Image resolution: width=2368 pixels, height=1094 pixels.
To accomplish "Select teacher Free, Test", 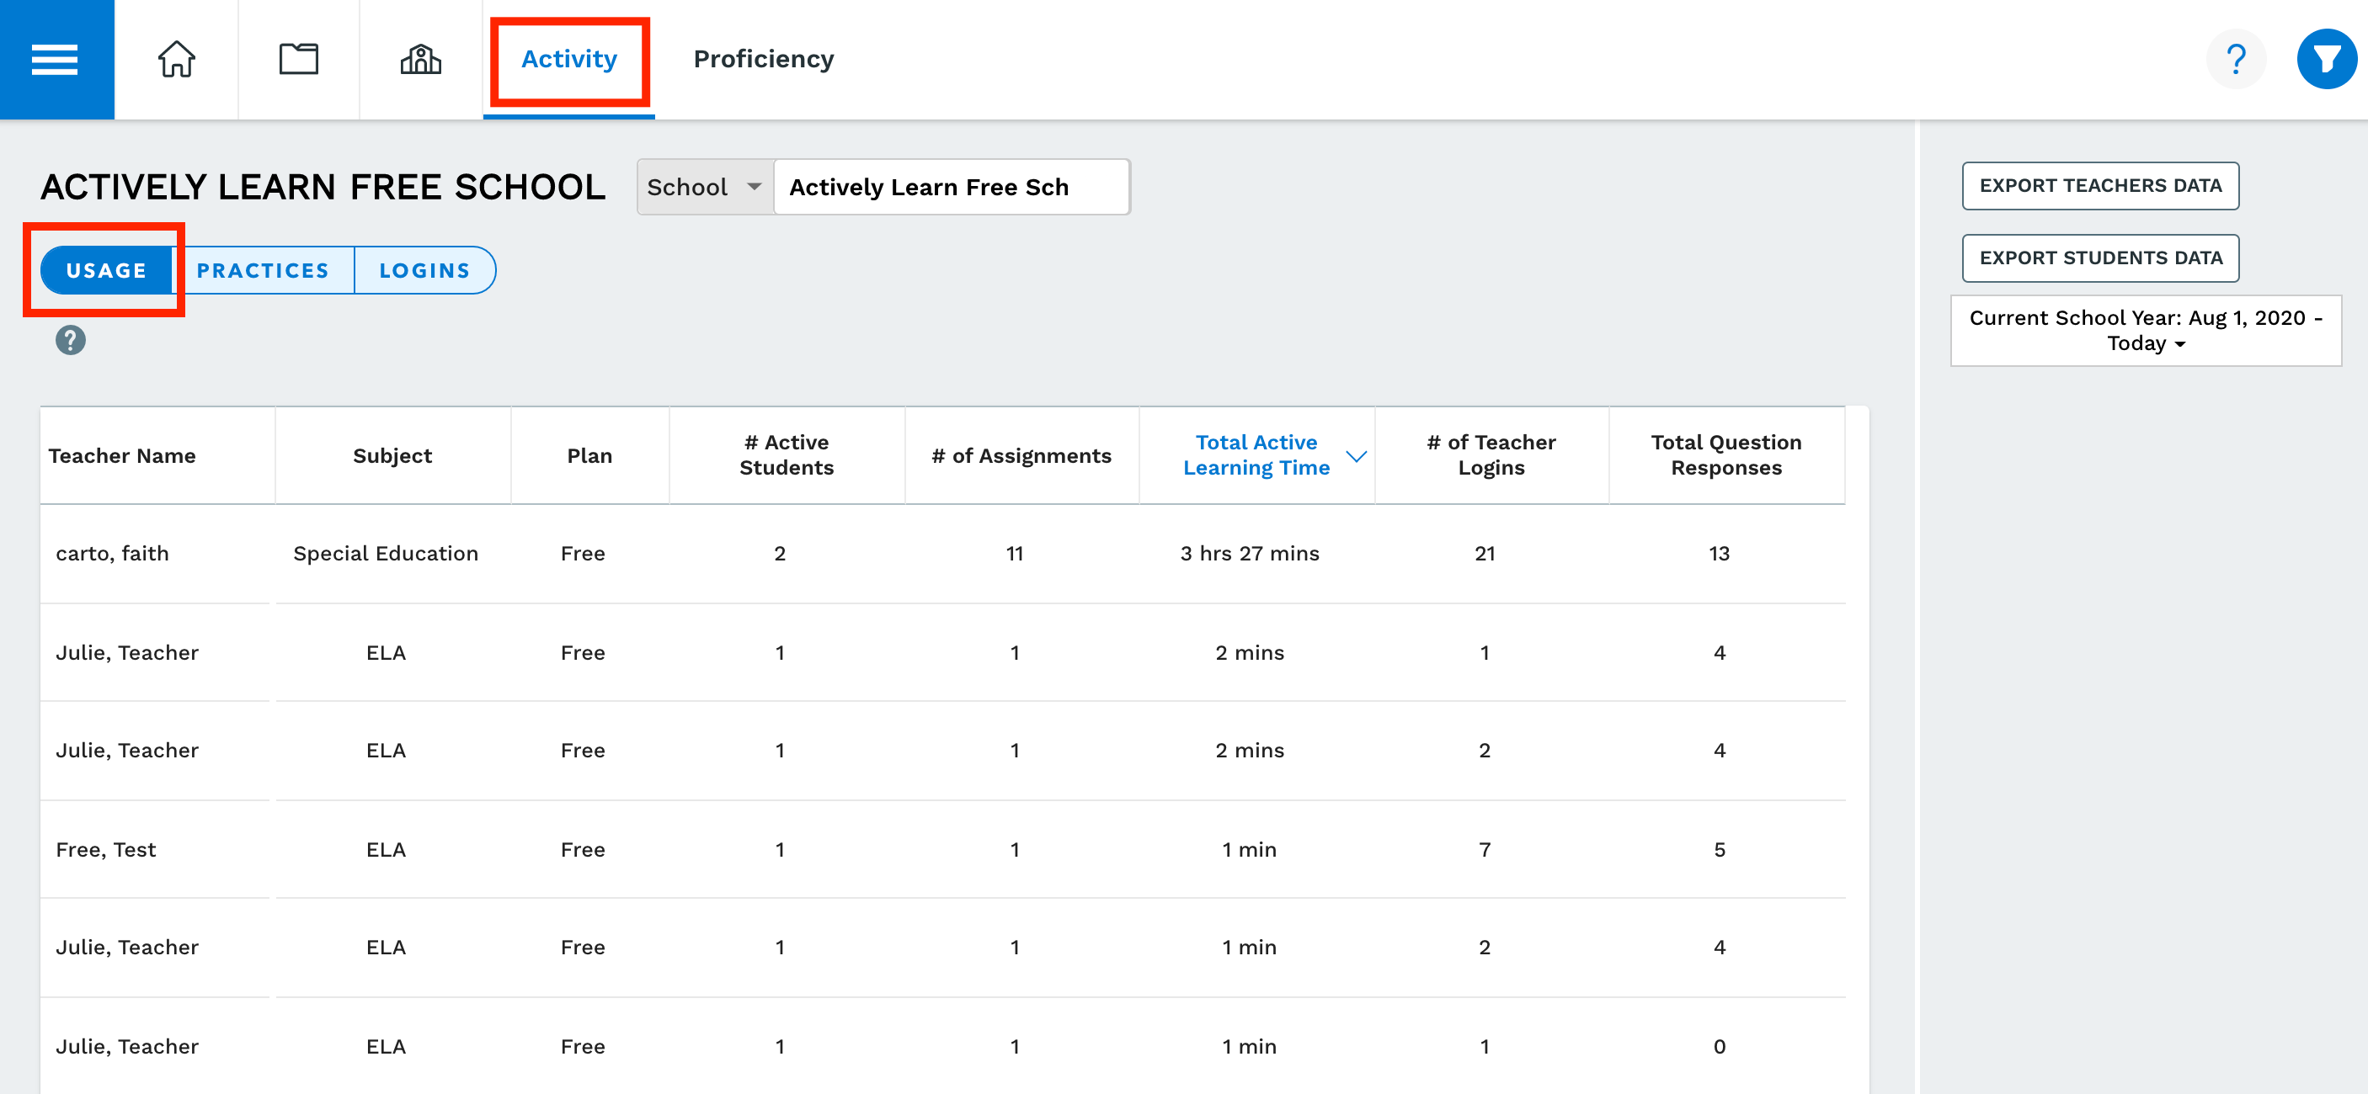I will pyautogui.click(x=106, y=850).
